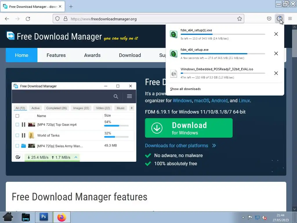Click the Free Download Manager site logo
The height and width of the screenshot is (223, 297).
tap(10, 36)
